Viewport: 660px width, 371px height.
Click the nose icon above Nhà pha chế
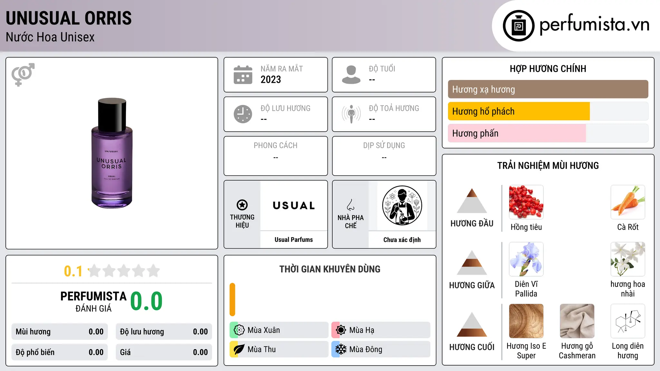pyautogui.click(x=351, y=205)
